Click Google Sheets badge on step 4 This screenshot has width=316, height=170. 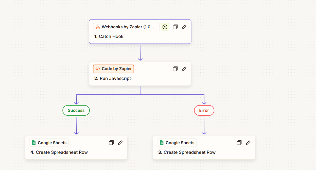coord(49,143)
